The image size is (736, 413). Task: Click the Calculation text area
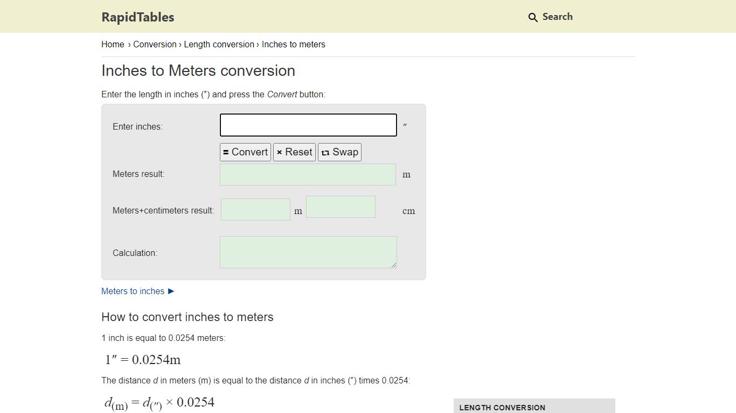[x=308, y=252]
